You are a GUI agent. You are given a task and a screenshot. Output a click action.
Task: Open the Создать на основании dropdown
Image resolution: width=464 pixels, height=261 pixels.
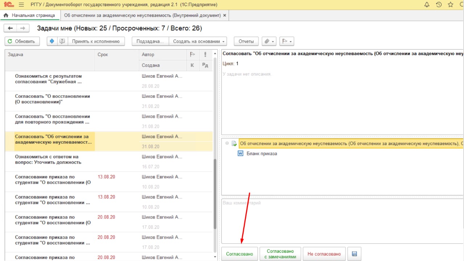[199, 41]
